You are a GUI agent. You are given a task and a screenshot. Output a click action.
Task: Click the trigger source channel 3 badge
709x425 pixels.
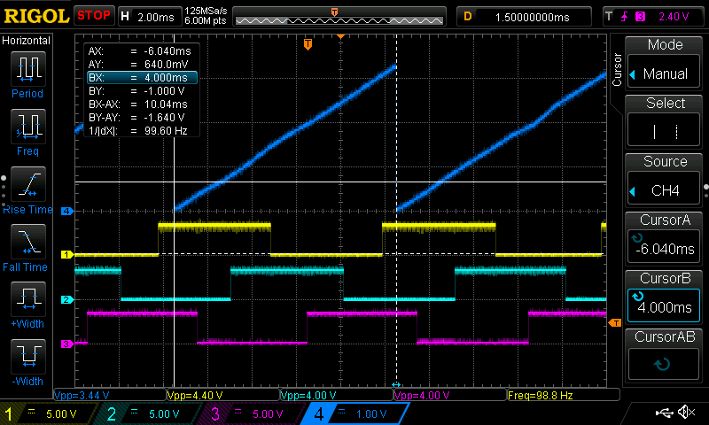640,17
